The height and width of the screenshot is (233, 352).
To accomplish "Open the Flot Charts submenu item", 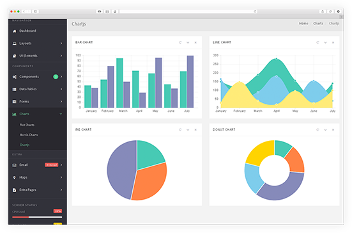I will (27, 125).
